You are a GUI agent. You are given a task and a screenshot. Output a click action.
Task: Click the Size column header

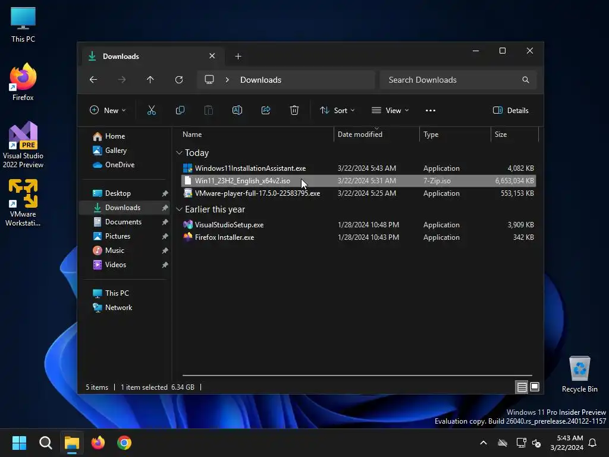click(x=514, y=134)
